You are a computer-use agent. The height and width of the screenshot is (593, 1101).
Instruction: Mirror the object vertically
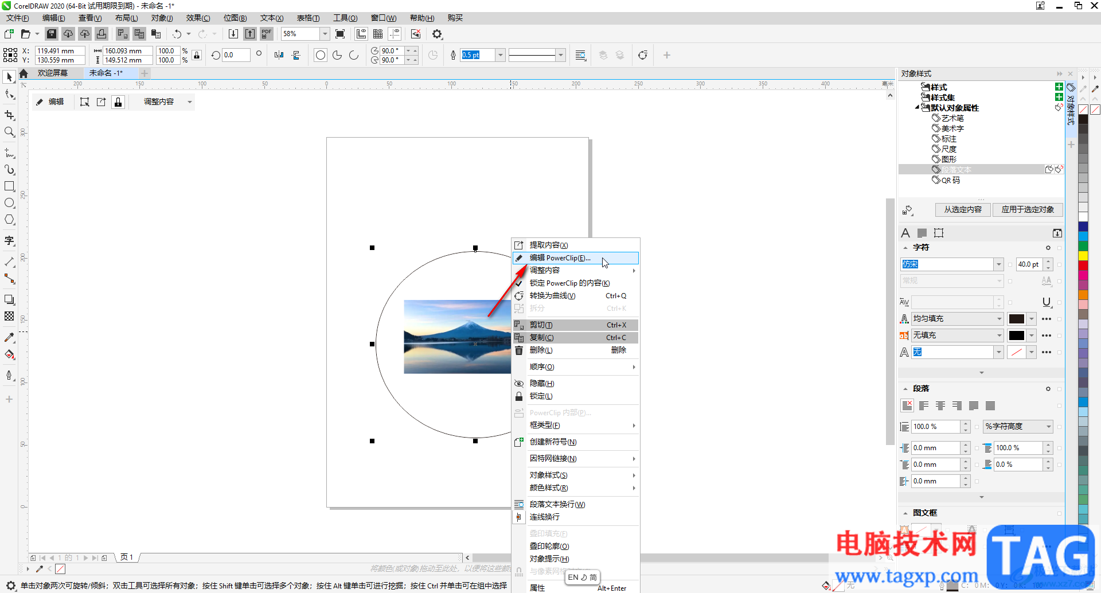pos(296,55)
